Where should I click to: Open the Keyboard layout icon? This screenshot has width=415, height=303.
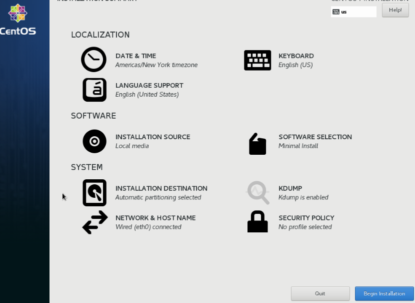tap(257, 60)
